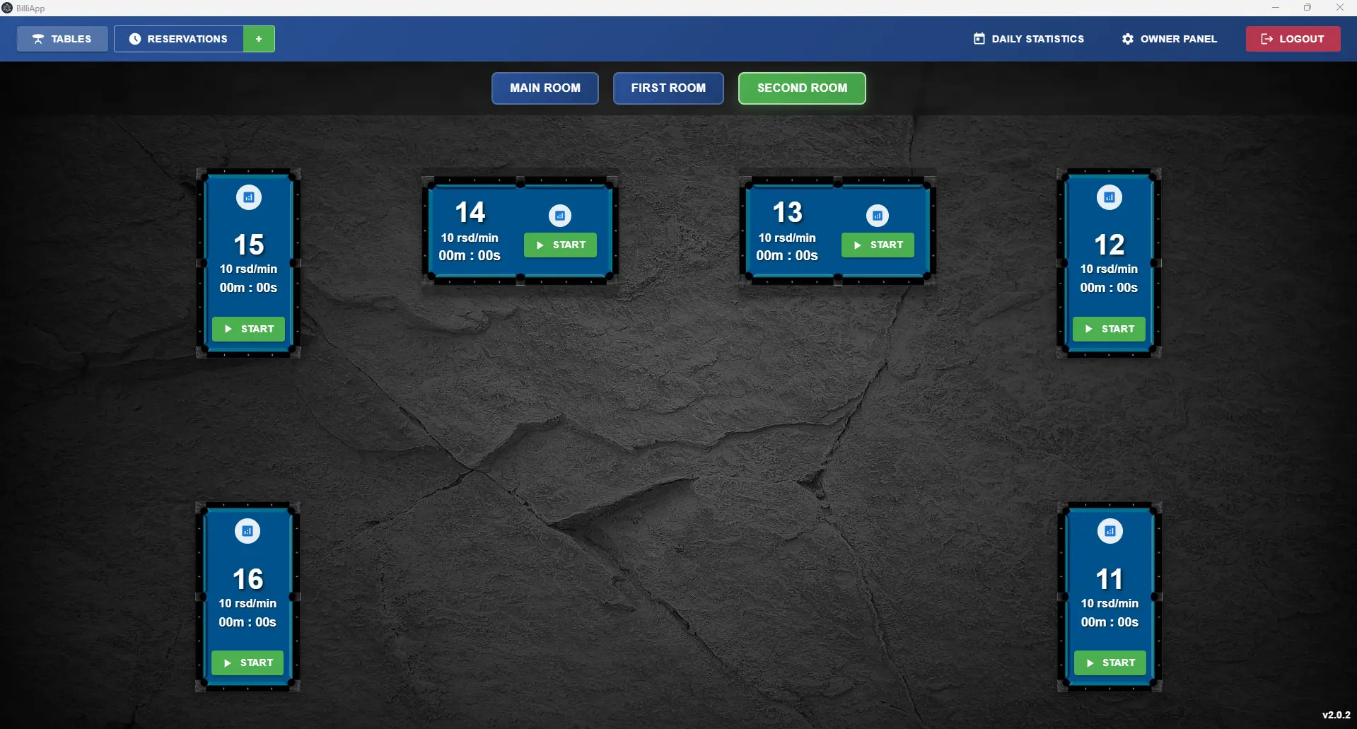Open statistics icon on table 13
Viewport: 1357px width, 729px height.
click(878, 216)
